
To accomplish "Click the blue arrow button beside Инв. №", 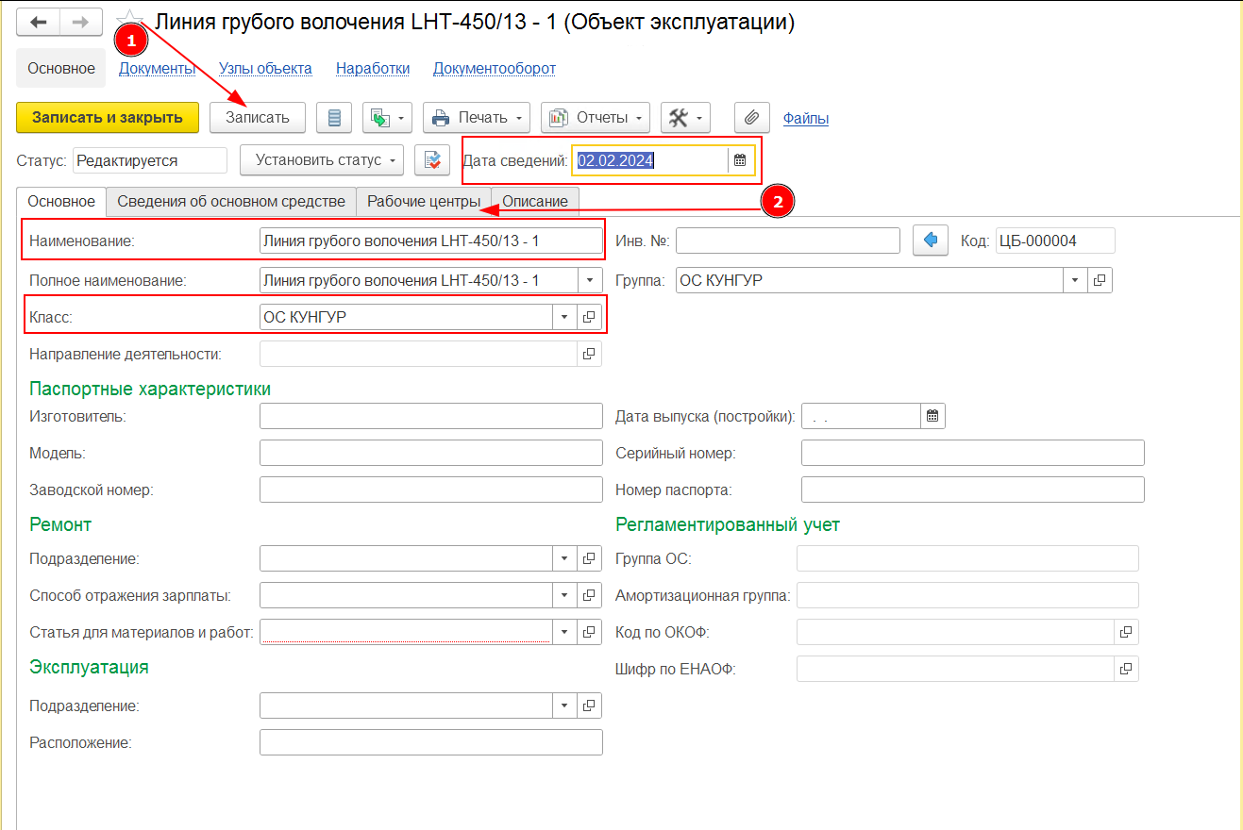I will [x=930, y=241].
